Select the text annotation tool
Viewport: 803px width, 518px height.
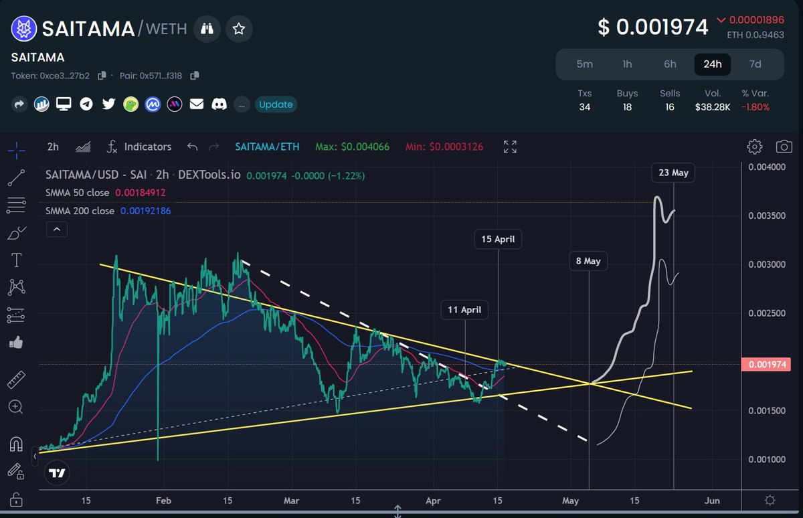click(17, 260)
